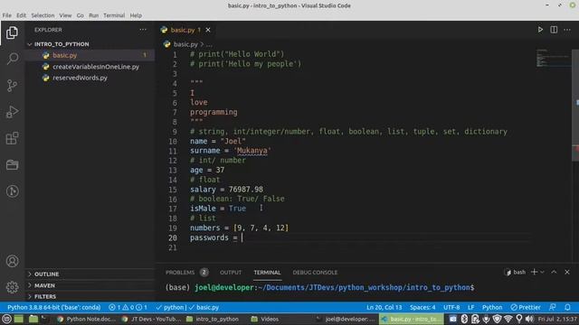
Task: Open the Extensions view
Action: 12,138
